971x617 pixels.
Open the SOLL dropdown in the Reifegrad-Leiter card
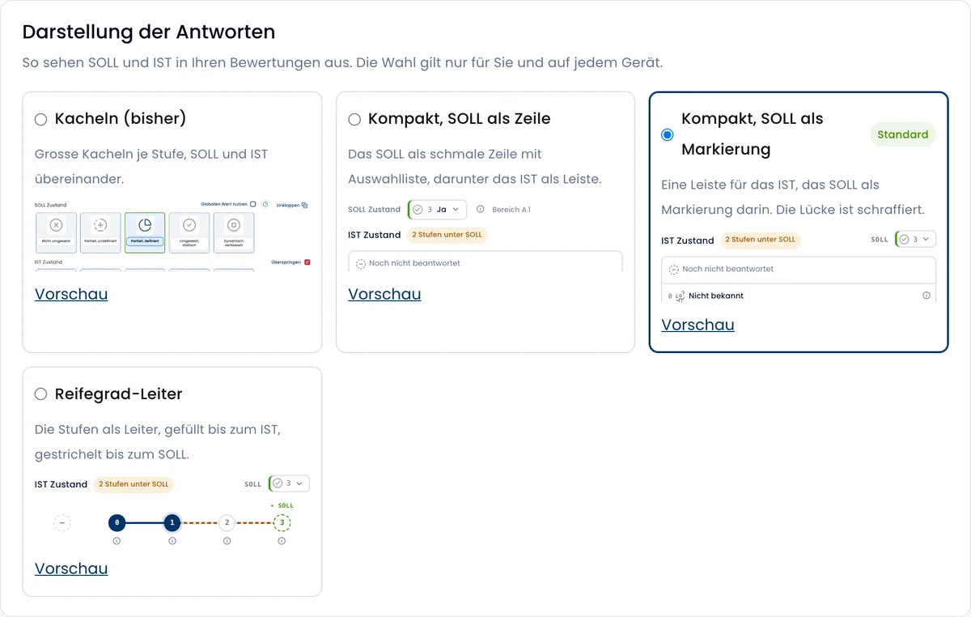pos(289,483)
